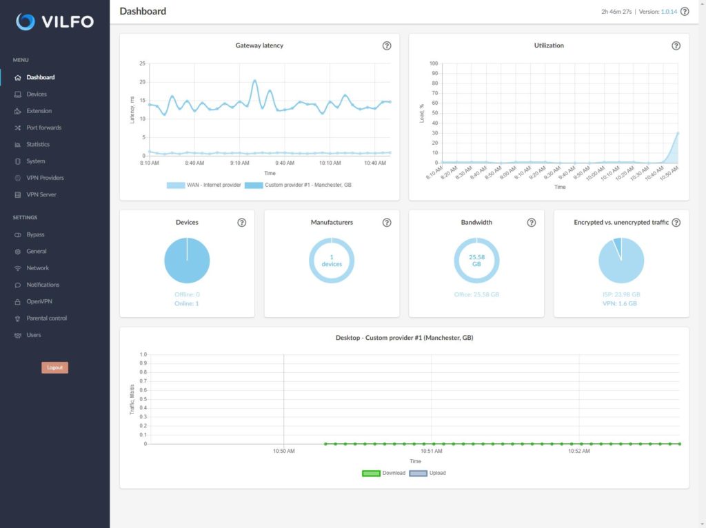
Task: Open Port forwards in sidebar menu
Action: coord(43,128)
